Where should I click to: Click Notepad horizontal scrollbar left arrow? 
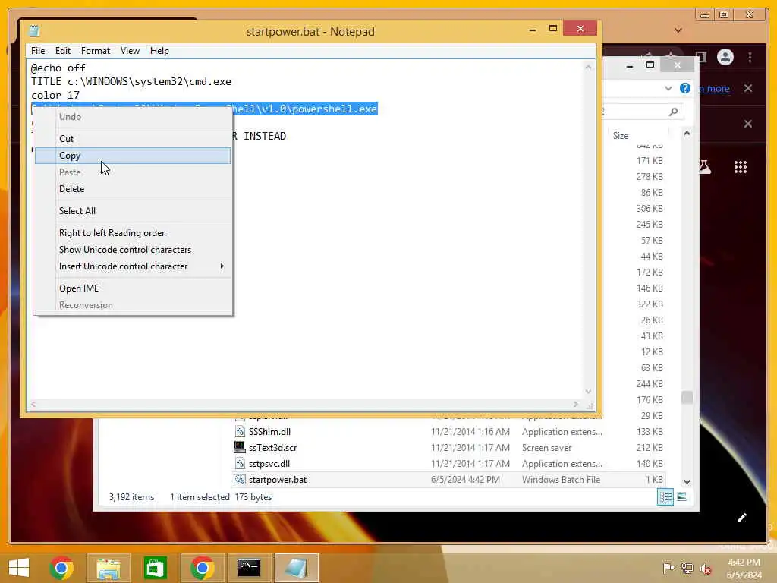33,405
